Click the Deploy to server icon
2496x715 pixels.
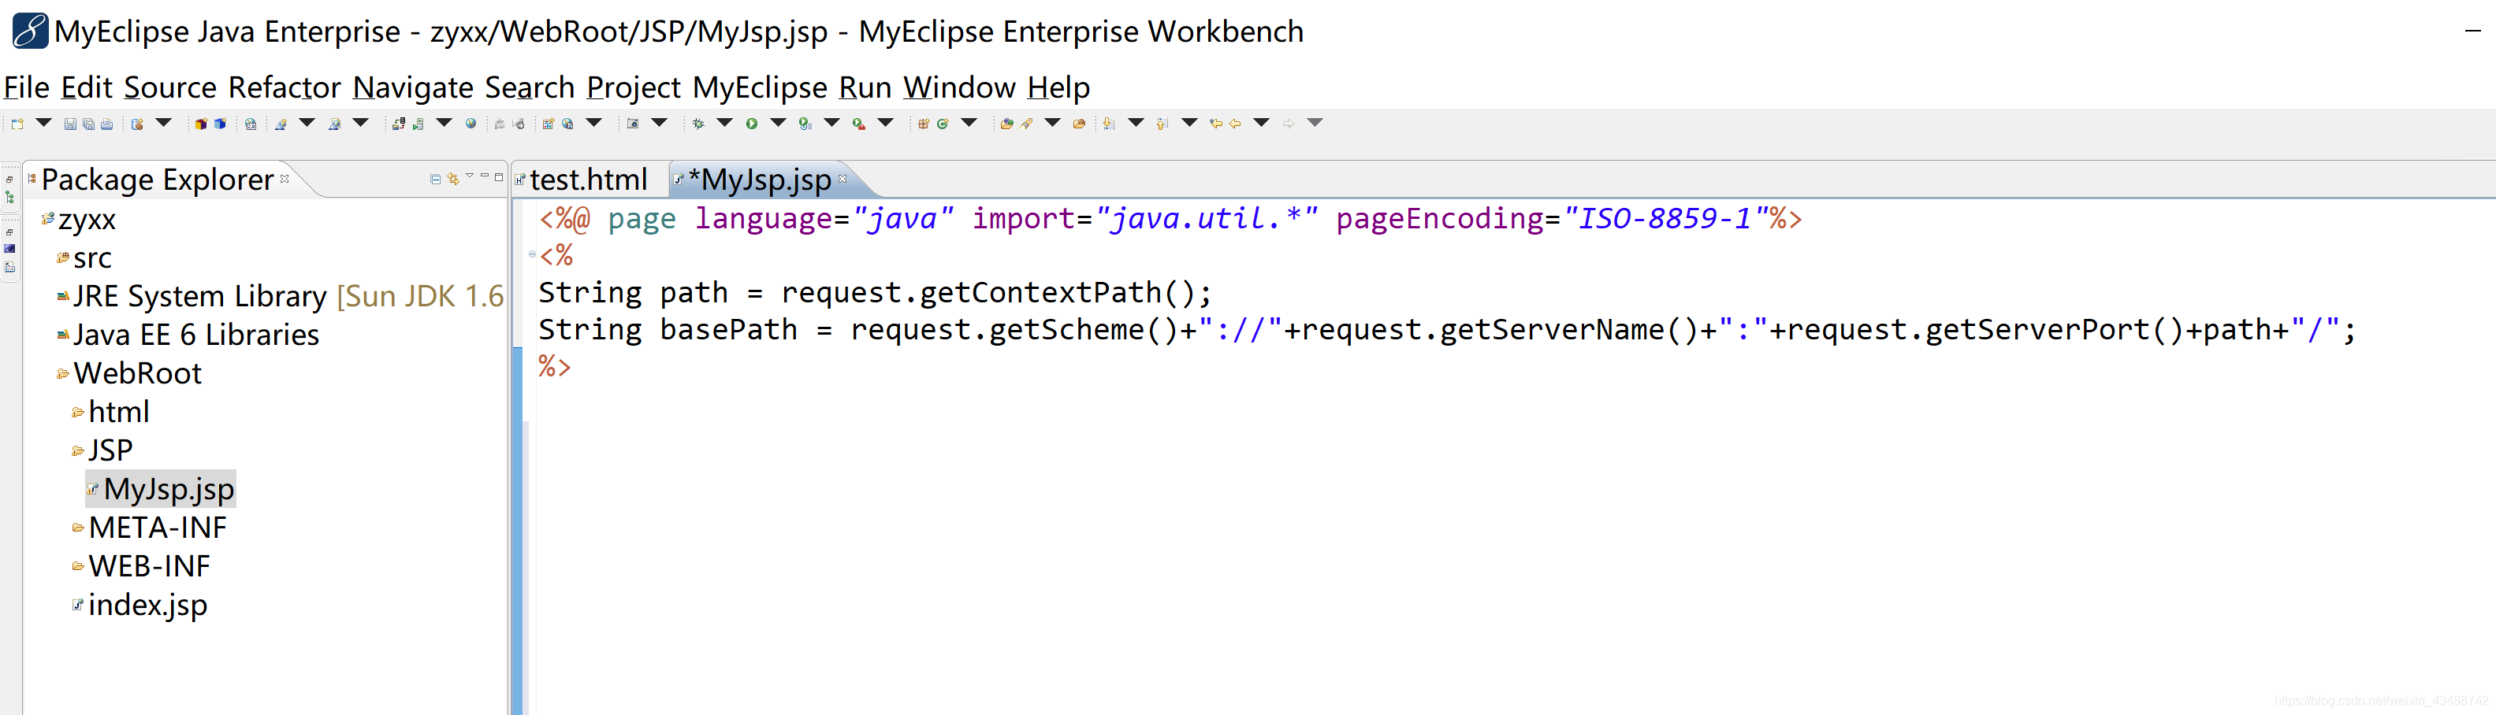(400, 124)
